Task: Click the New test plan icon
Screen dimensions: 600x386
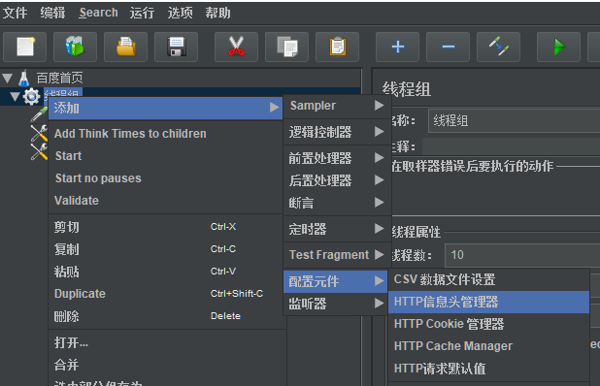Action: (x=25, y=47)
